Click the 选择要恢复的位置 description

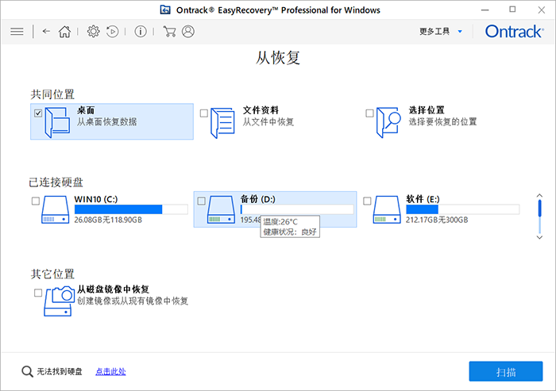click(x=442, y=122)
